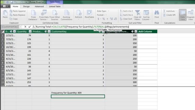This screenshot has width=195, height=110.
Task: Select the CustomerKey column header
Action: coord(78,31)
